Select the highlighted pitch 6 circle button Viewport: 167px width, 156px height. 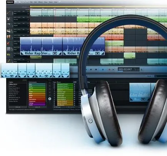[x=50, y=99]
